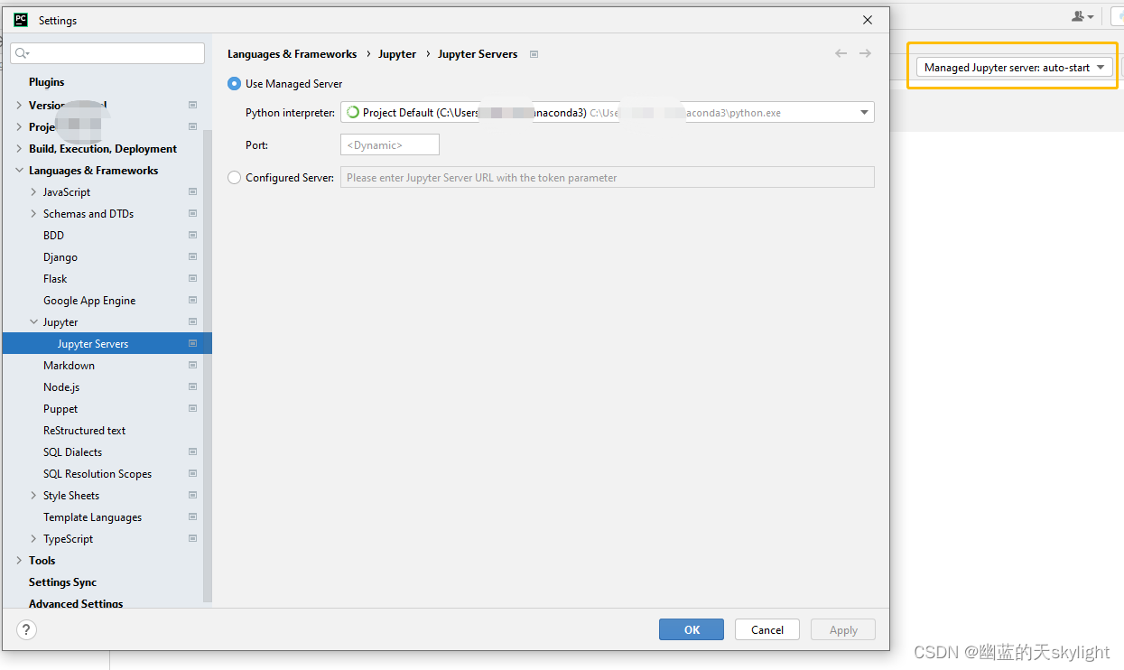Click the settings tree vertical scrollbar
Image resolution: width=1124 pixels, height=670 pixels.
(x=208, y=366)
